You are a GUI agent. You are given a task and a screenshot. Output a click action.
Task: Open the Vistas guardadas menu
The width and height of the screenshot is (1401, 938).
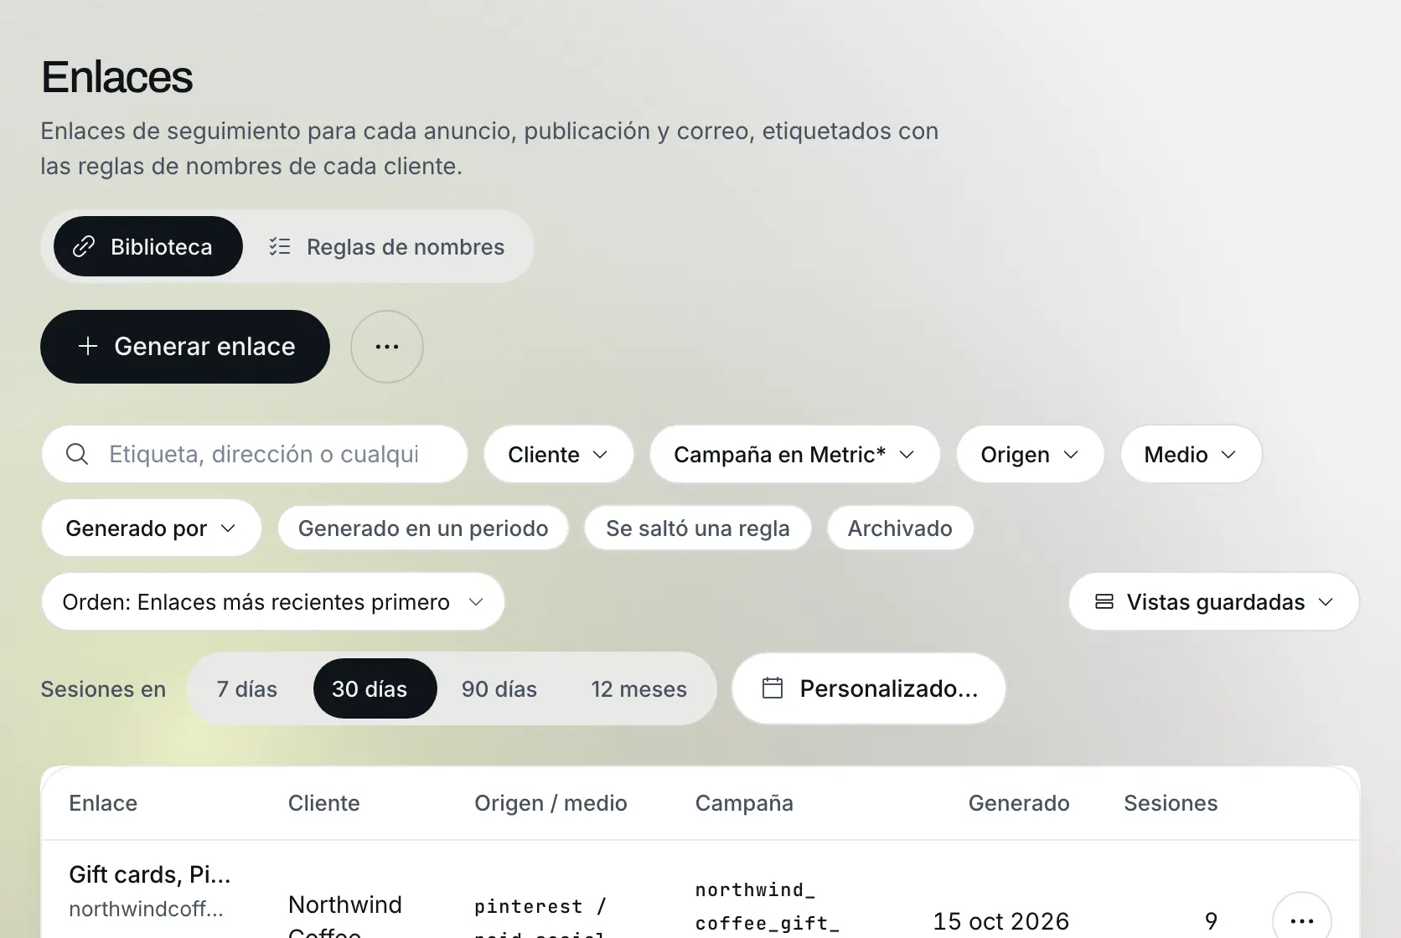click(1213, 601)
